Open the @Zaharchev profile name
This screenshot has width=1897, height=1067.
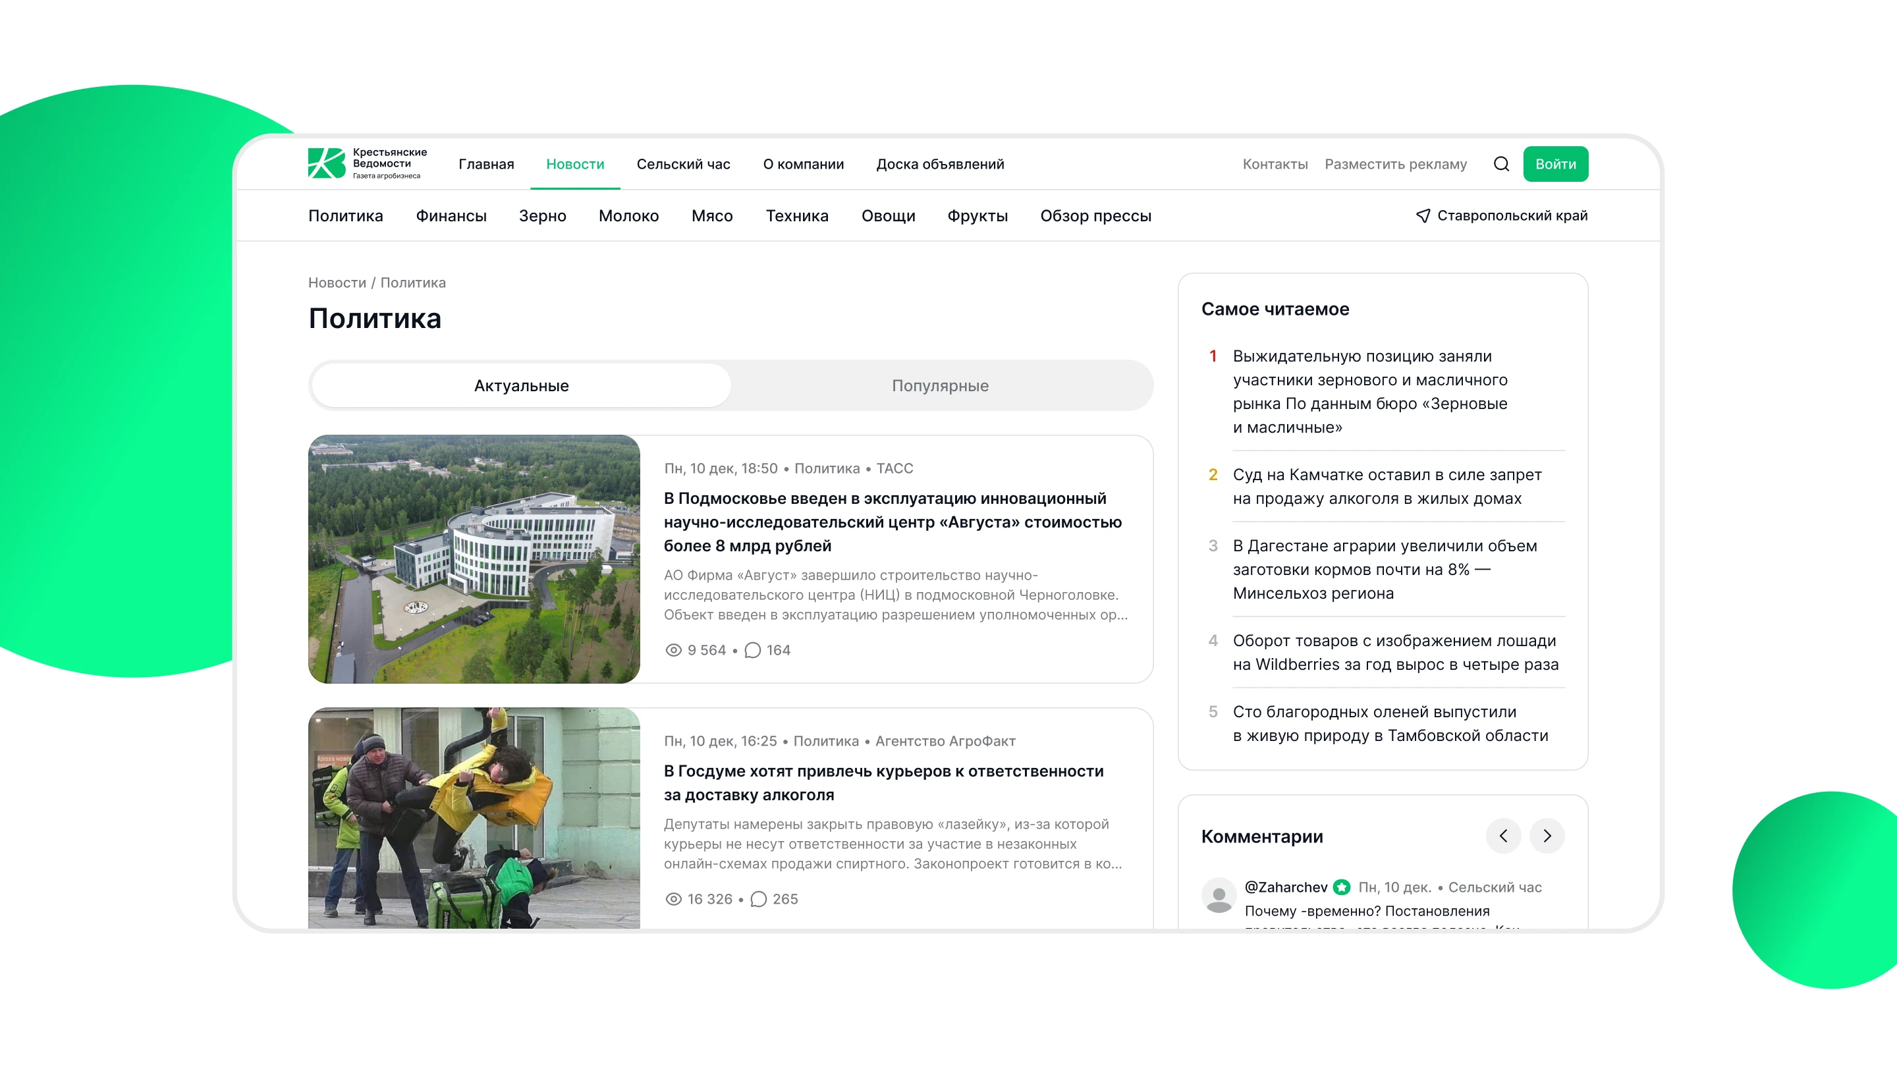[x=1286, y=887]
